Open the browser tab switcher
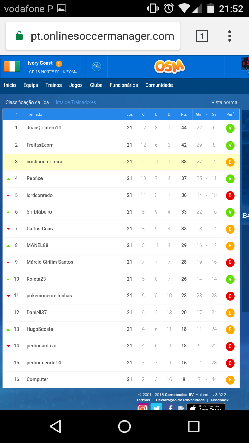 tap(202, 36)
